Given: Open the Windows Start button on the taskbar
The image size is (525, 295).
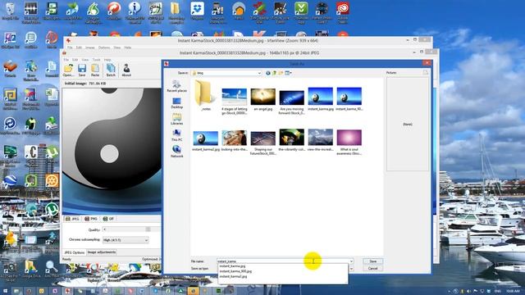Looking at the screenshot, I should (x=5, y=291).
